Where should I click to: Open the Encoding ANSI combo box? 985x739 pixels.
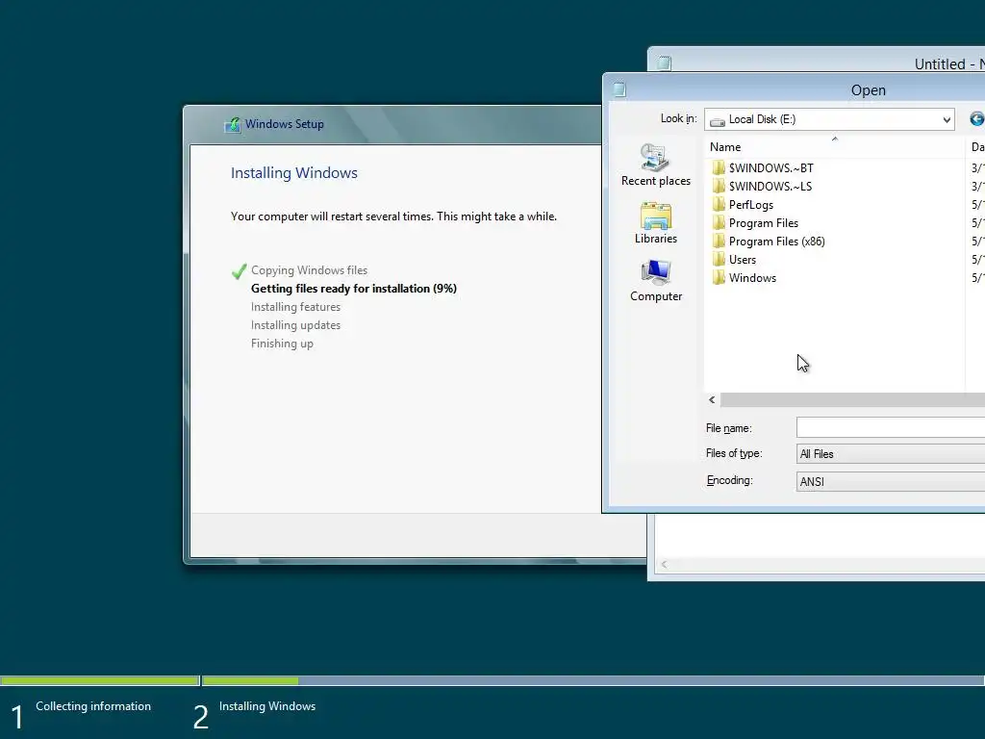coord(891,481)
